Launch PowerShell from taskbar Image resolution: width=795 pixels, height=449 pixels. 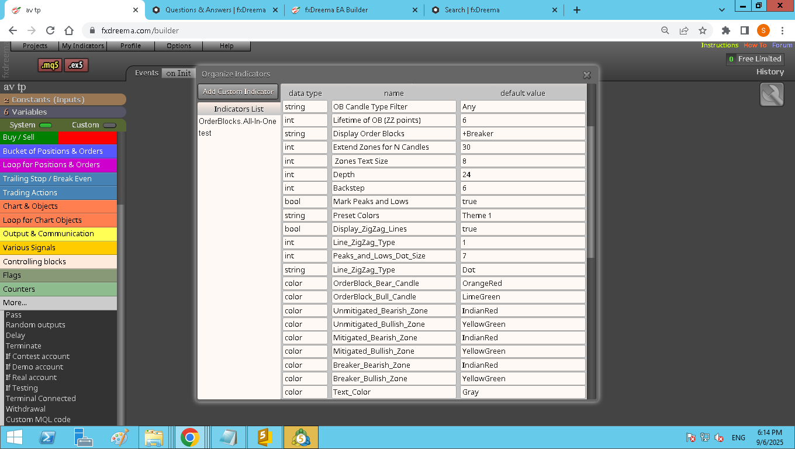point(48,437)
